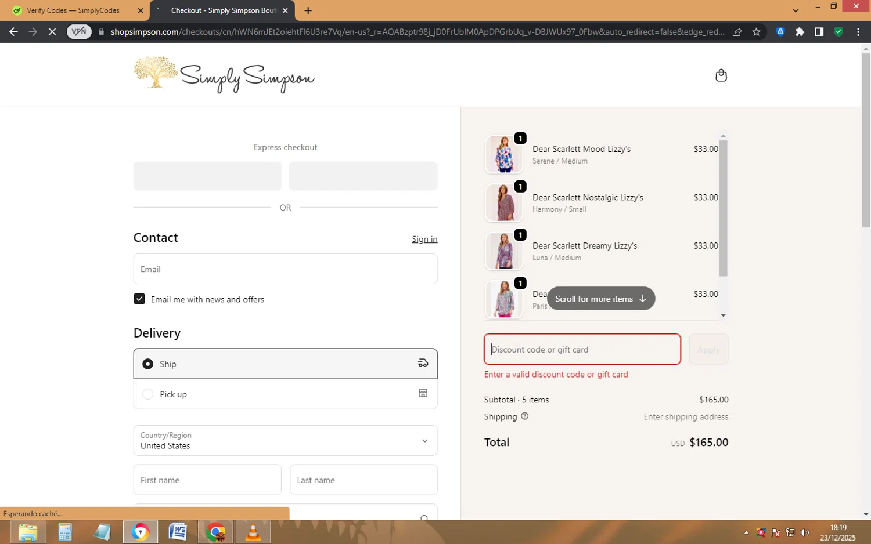The width and height of the screenshot is (871, 544).
Task: Click the order items list scrollbar
Action: click(723, 208)
